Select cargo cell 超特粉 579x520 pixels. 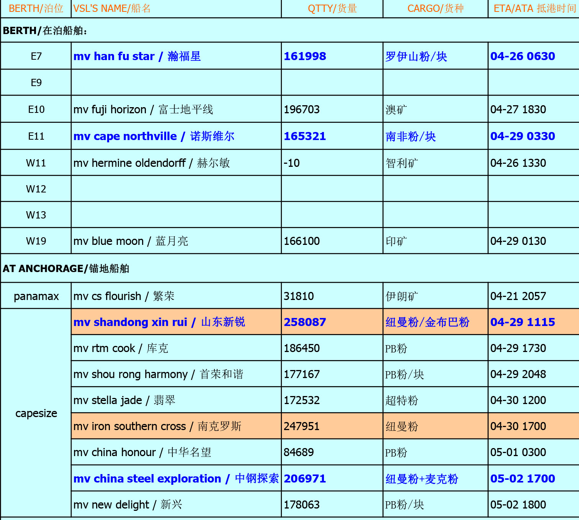click(435, 400)
